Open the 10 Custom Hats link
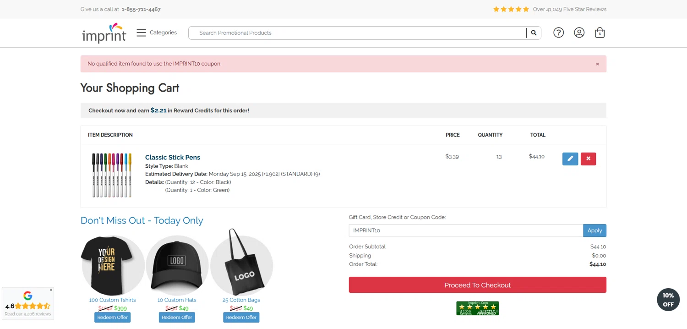687x329 pixels. (177, 300)
